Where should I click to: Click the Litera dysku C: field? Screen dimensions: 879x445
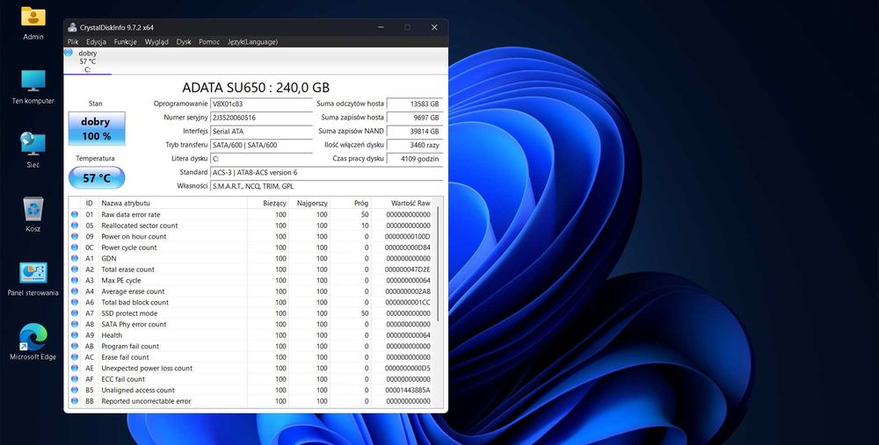[261, 159]
